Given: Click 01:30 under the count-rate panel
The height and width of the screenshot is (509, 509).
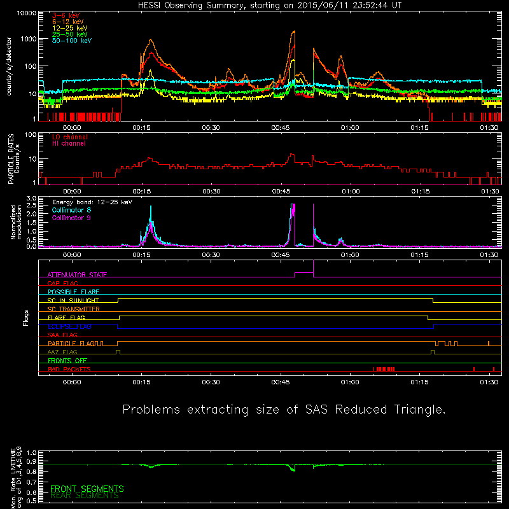Looking at the screenshot, I should coord(489,128).
